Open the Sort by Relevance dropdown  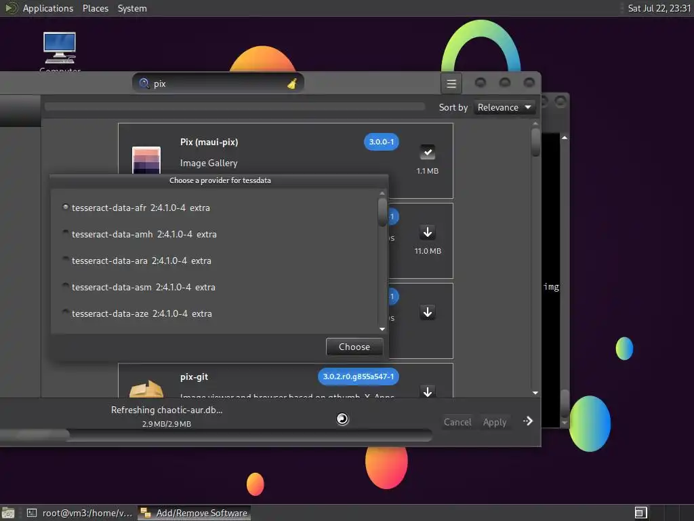pyautogui.click(x=504, y=107)
